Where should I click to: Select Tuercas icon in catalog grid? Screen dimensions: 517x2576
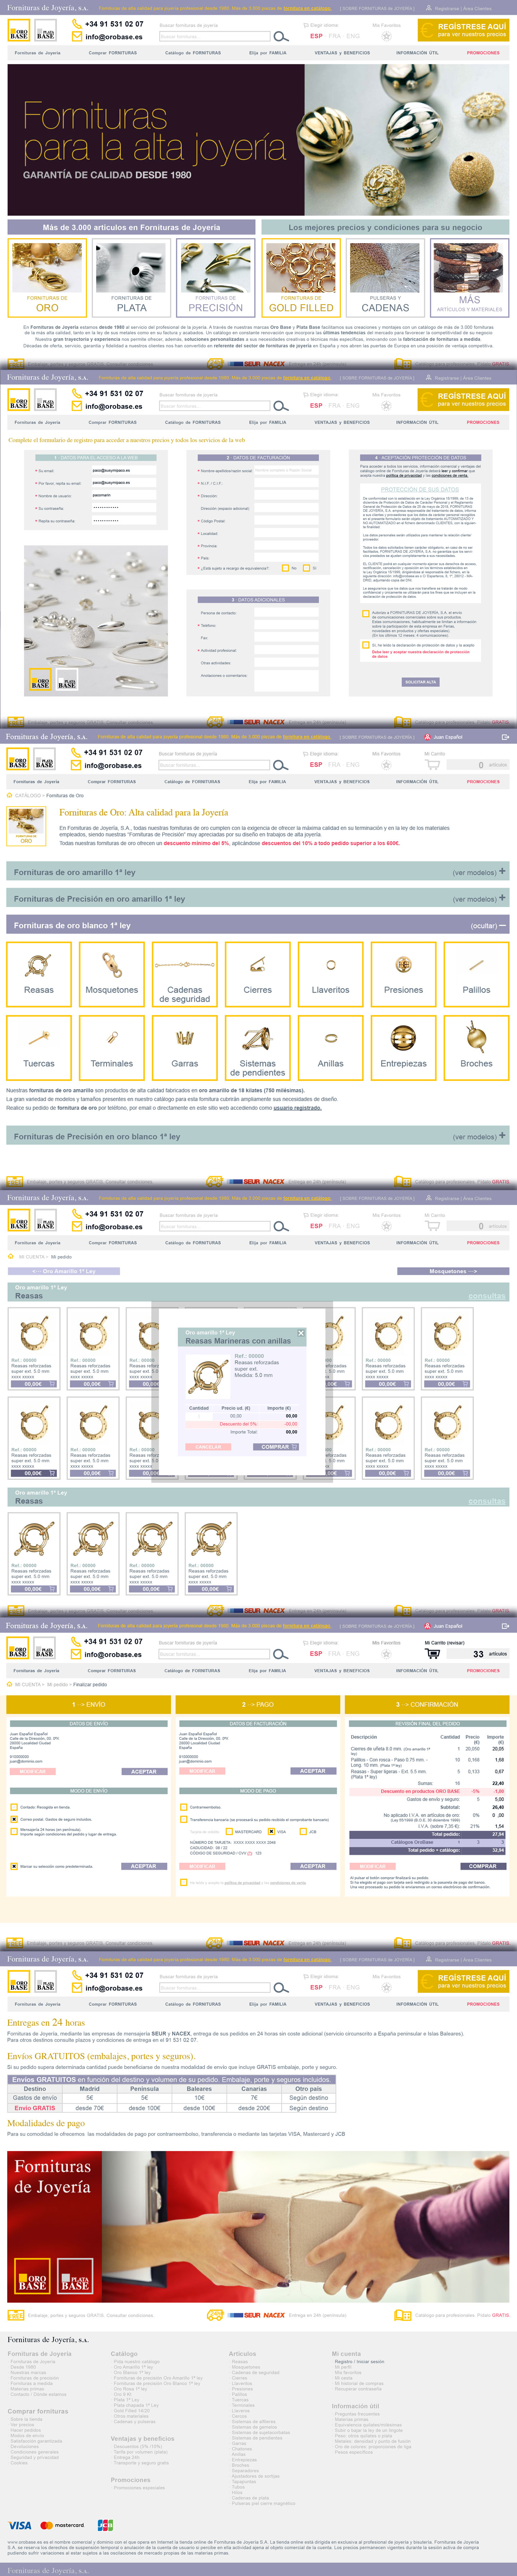[39, 1047]
